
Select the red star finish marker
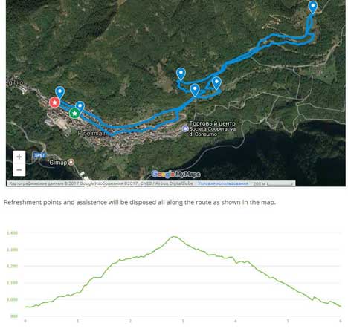click(x=54, y=102)
